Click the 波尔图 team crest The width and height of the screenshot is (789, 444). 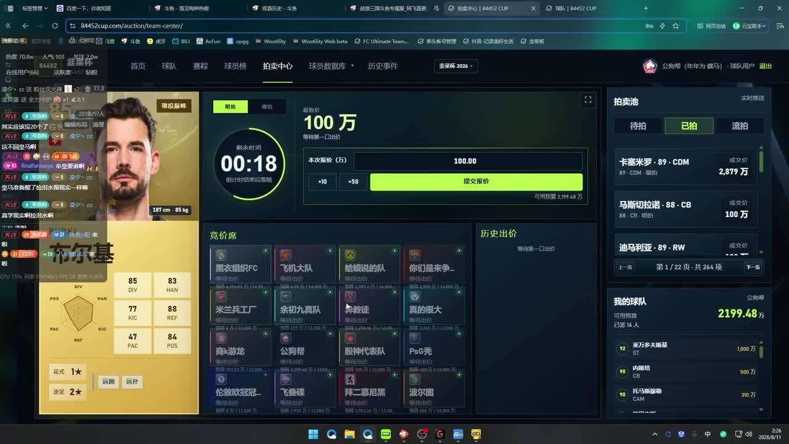(415, 379)
